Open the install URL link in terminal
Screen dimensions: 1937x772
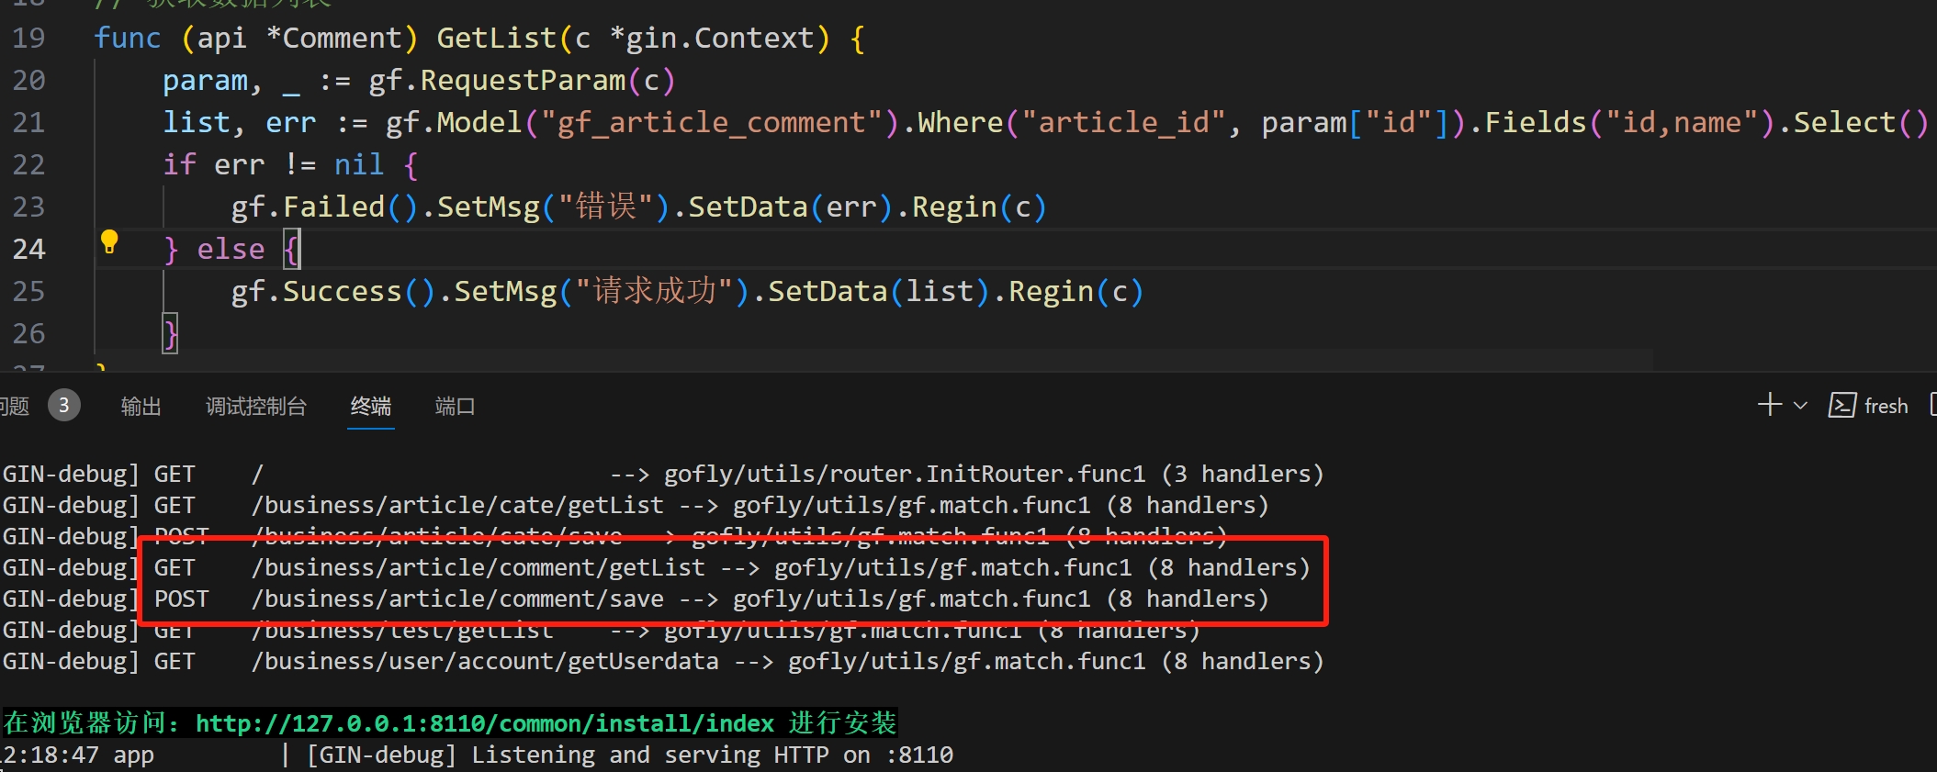pyautogui.click(x=484, y=723)
